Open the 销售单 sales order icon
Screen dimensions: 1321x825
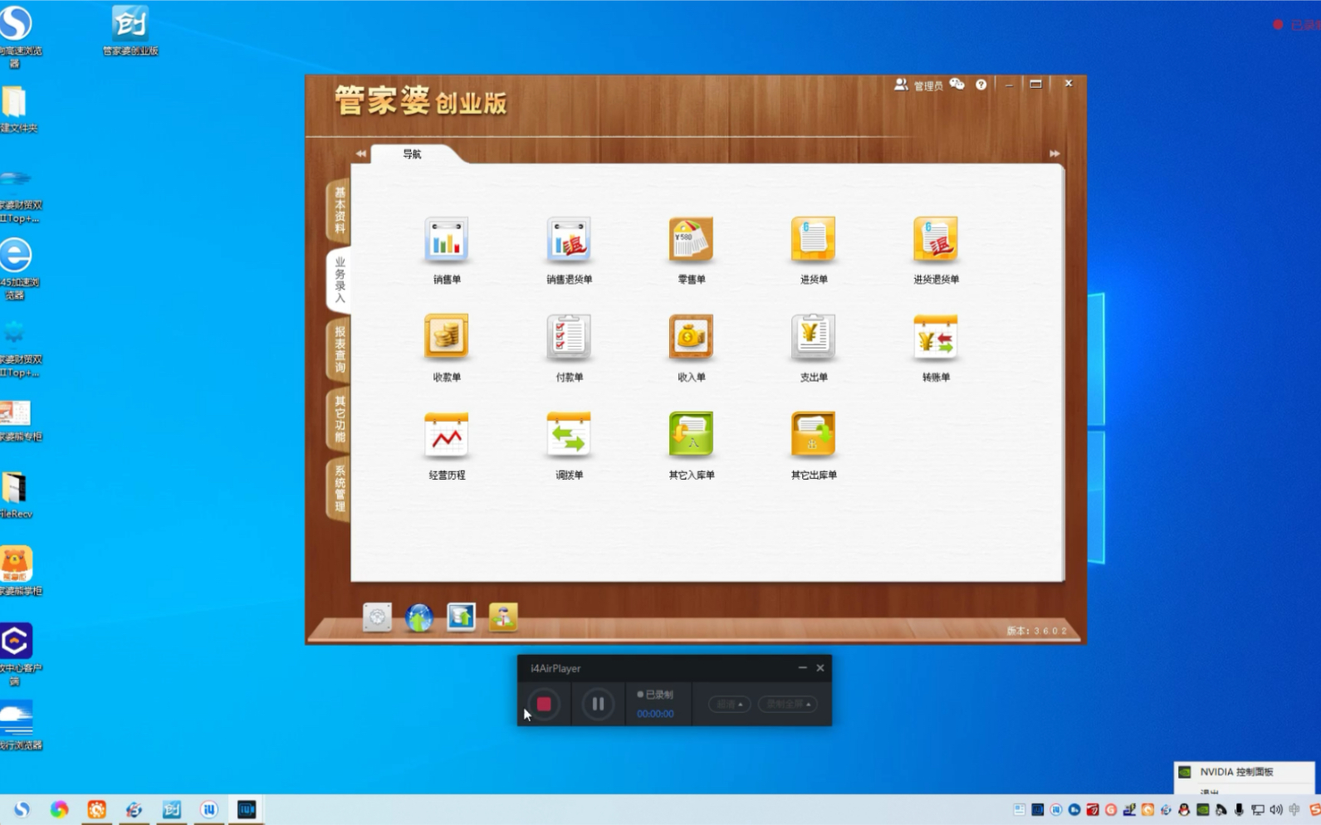pos(447,240)
